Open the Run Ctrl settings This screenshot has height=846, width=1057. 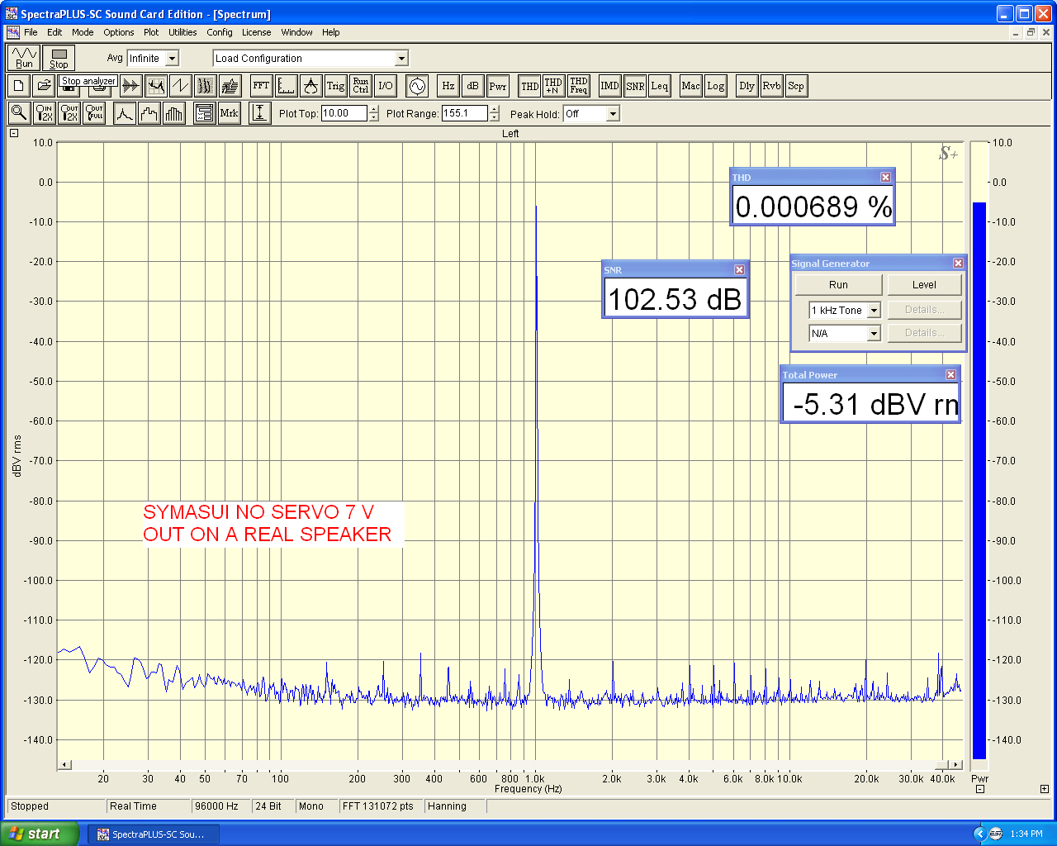pos(360,85)
